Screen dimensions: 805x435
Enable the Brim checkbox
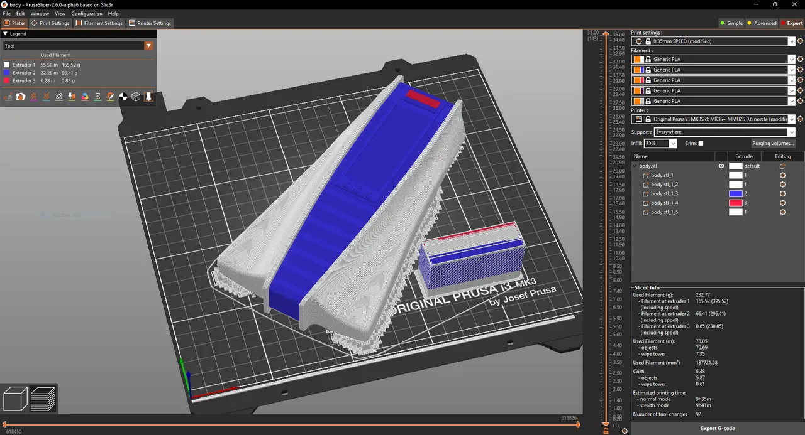(701, 143)
